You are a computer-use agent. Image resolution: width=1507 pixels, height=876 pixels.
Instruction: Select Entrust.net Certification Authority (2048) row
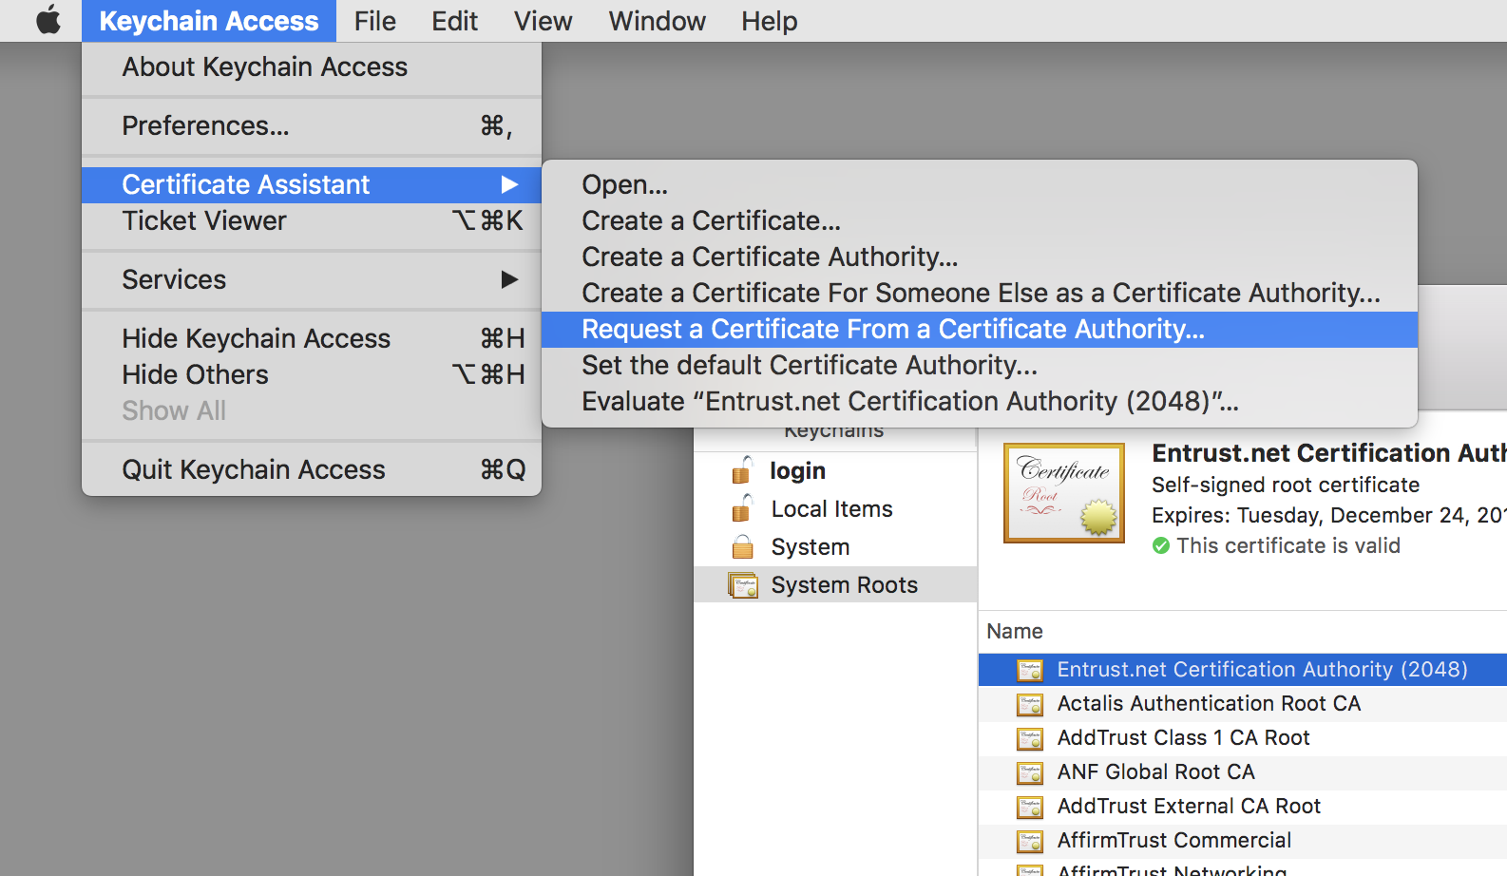tap(1243, 670)
